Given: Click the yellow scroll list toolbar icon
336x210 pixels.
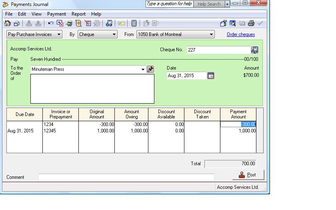Looking at the screenshot, I should [x=78, y=23].
